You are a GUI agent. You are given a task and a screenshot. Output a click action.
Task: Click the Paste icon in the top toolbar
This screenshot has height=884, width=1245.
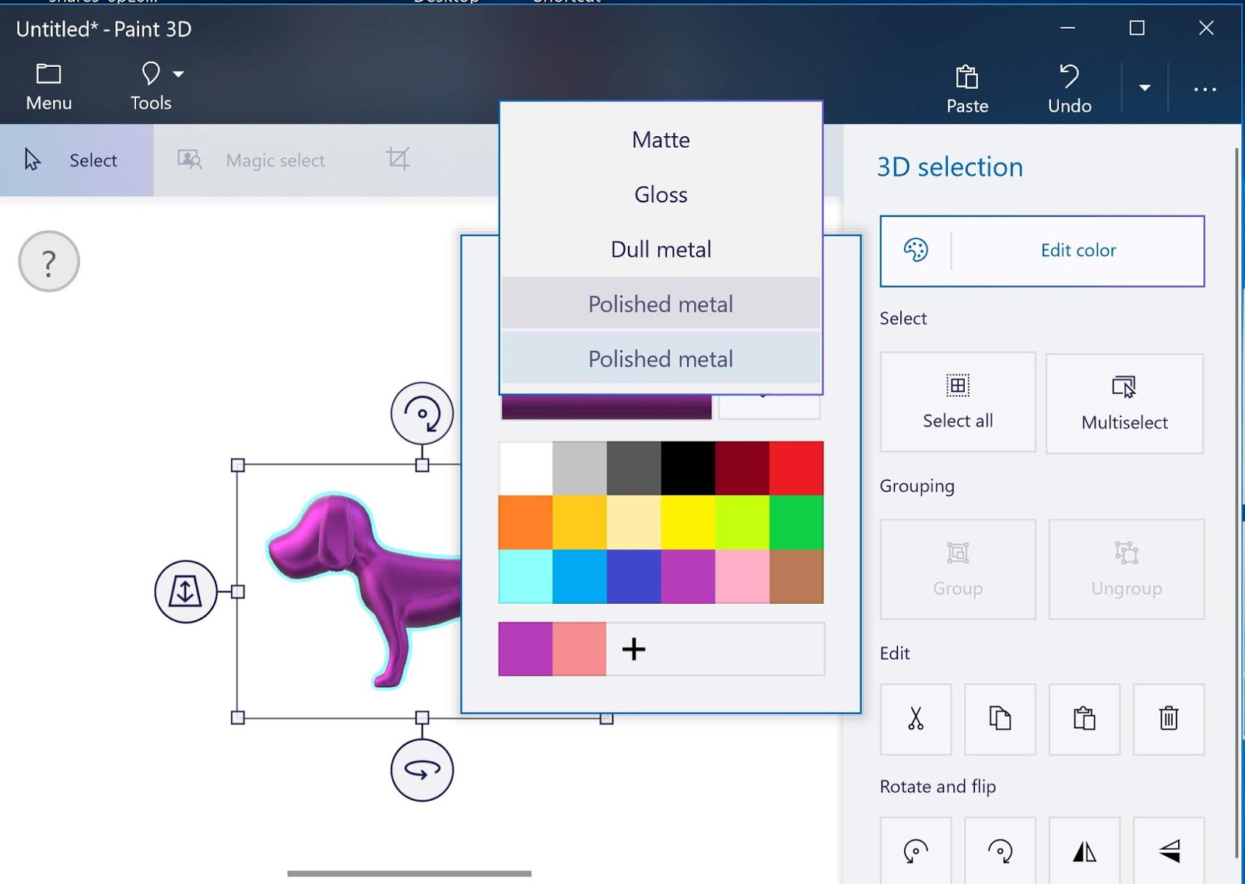tap(966, 78)
